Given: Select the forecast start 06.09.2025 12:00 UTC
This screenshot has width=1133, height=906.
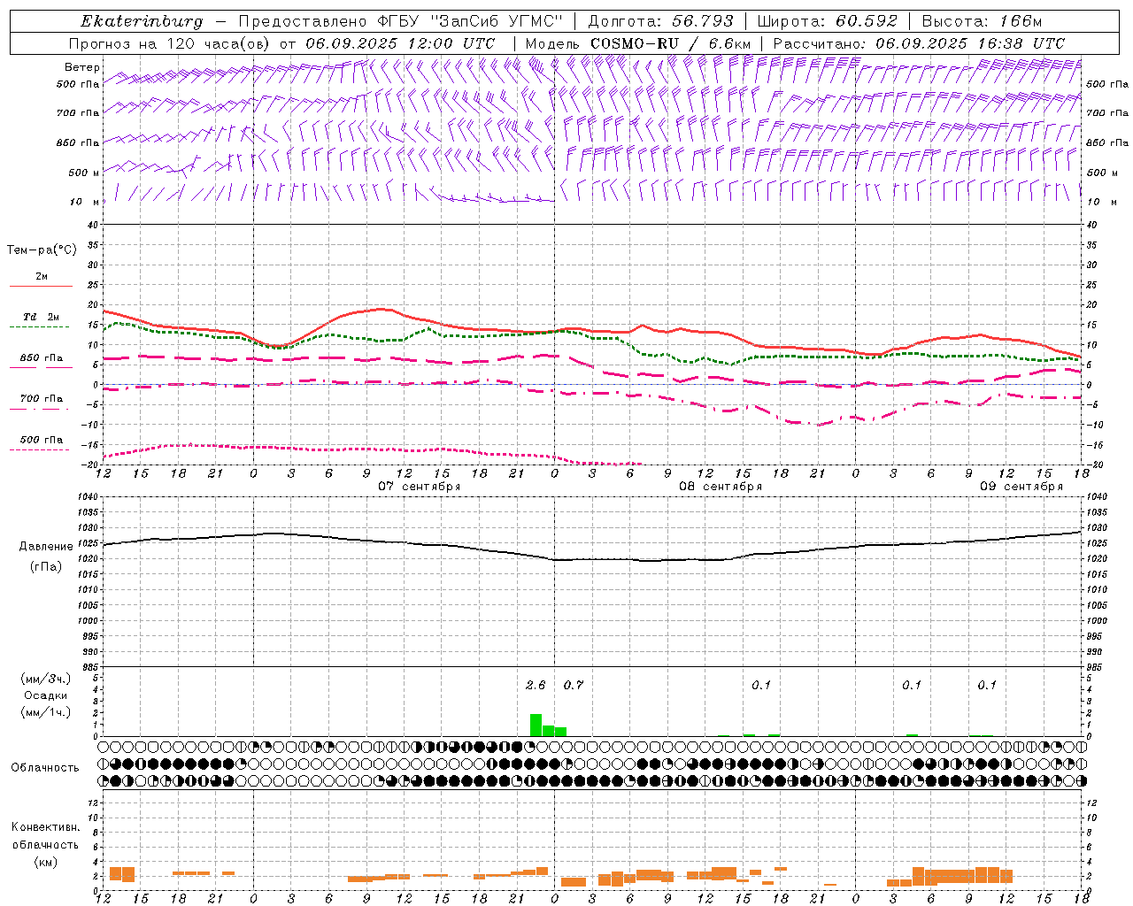Looking at the screenshot, I should [x=400, y=43].
